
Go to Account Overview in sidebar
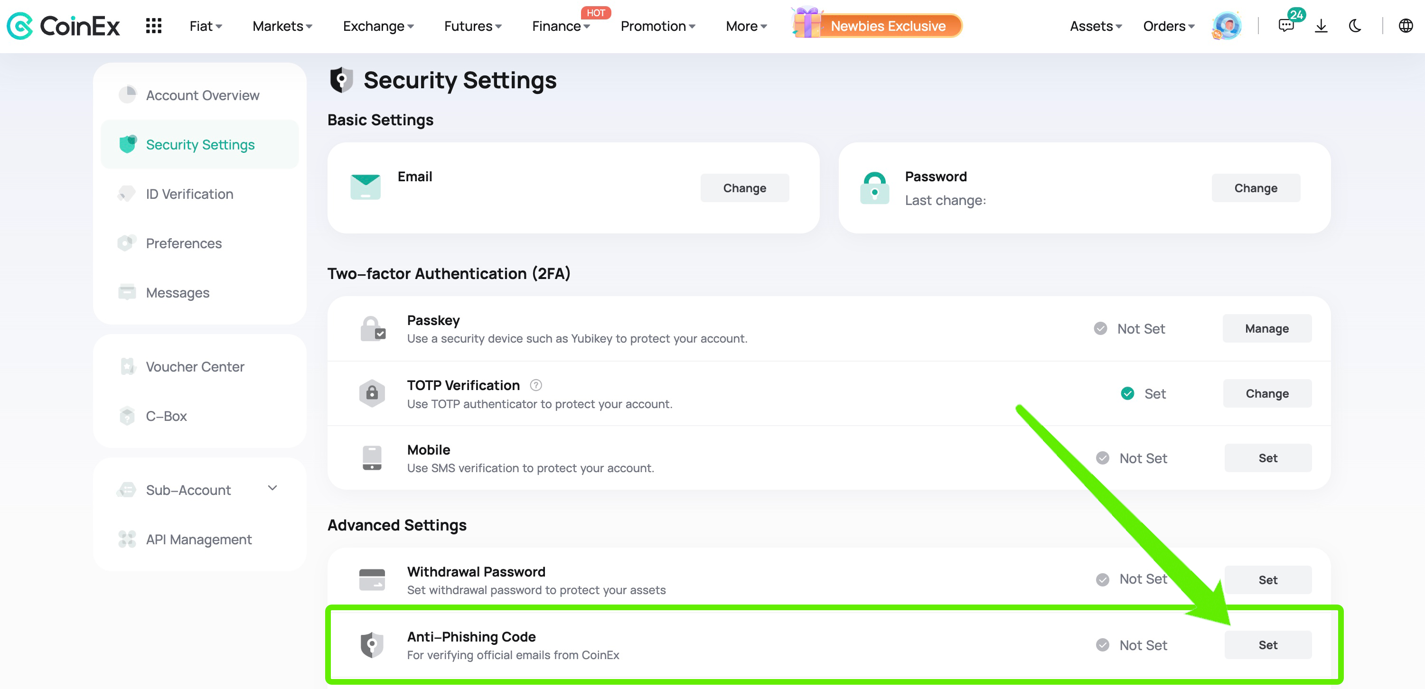(200, 95)
